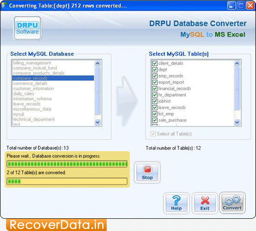The width and height of the screenshot is (256, 231).
Task: Click database list scroll up arrow
Action: (97, 63)
